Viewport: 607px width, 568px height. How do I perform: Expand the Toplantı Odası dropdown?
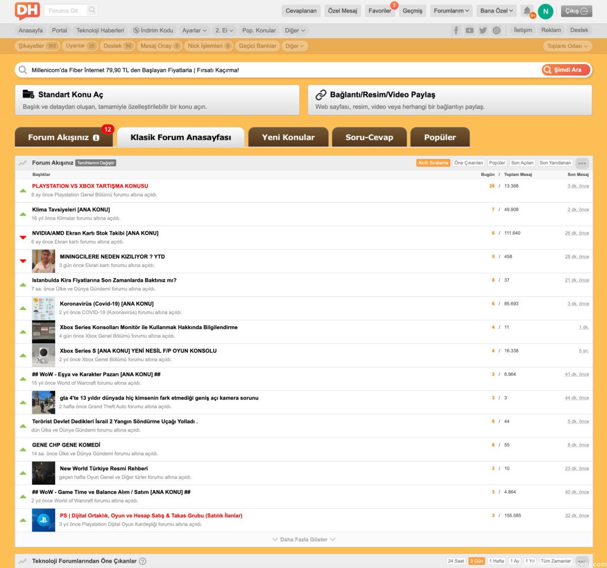click(567, 46)
